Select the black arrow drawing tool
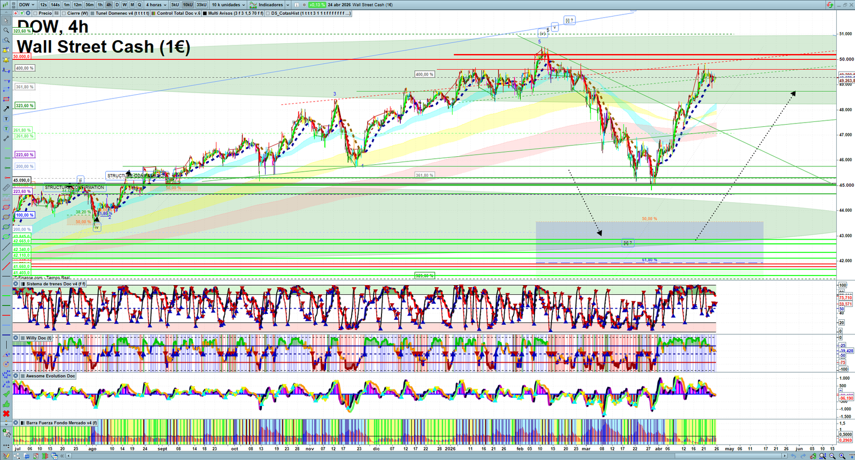The height and width of the screenshot is (460, 855). [x=6, y=109]
